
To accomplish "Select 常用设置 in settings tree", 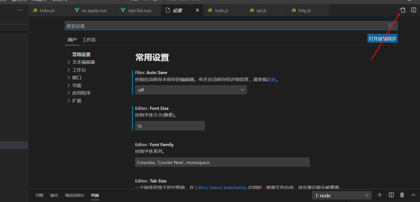I will pos(81,54).
